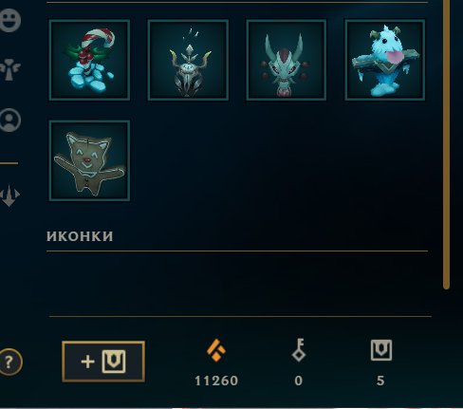Select the horned mask ward skin
The height and width of the screenshot is (409, 463).
pyautogui.click(x=287, y=60)
